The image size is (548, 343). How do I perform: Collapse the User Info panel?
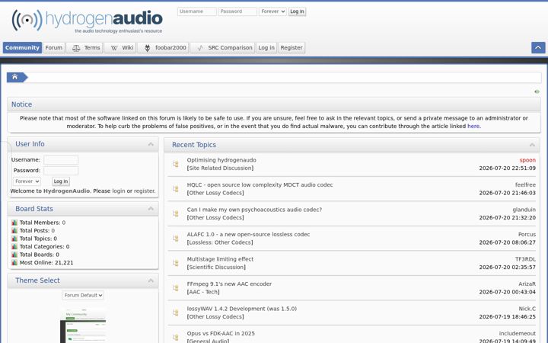151,144
